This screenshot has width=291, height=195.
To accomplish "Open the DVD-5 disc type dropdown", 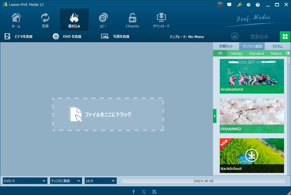I will (25, 181).
